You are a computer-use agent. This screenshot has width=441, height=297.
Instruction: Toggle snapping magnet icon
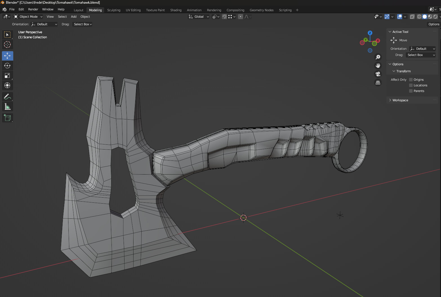(224, 17)
